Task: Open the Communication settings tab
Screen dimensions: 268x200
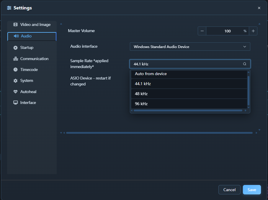Action: (32, 59)
